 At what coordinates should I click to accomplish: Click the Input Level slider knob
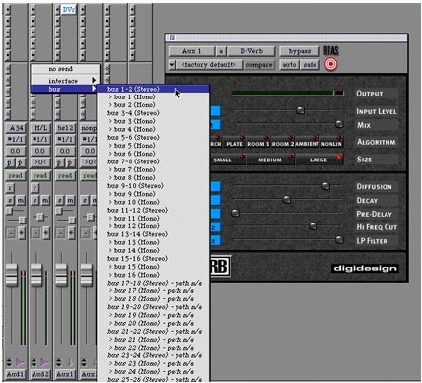[x=300, y=110]
